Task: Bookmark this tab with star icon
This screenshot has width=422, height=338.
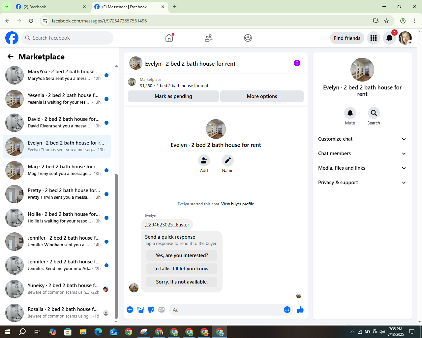Action: coord(386,21)
